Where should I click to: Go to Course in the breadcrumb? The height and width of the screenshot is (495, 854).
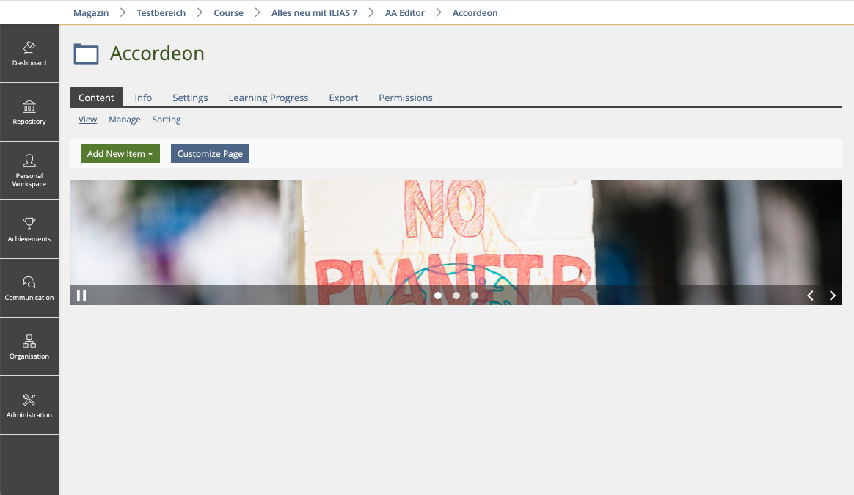(229, 12)
